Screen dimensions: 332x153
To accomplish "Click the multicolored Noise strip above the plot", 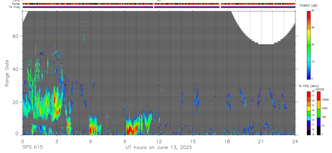I will point(159,4).
